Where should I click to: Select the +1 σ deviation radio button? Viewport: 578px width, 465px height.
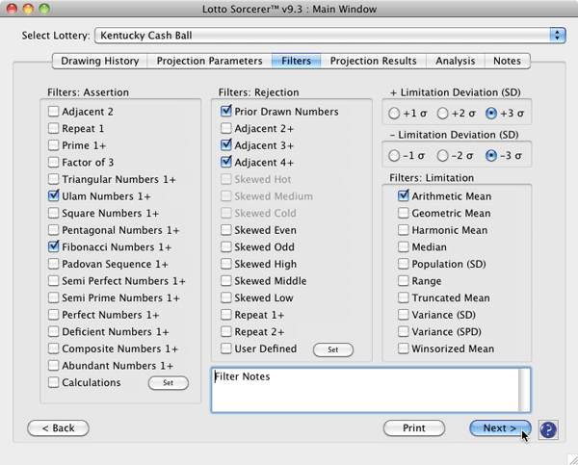pos(395,113)
